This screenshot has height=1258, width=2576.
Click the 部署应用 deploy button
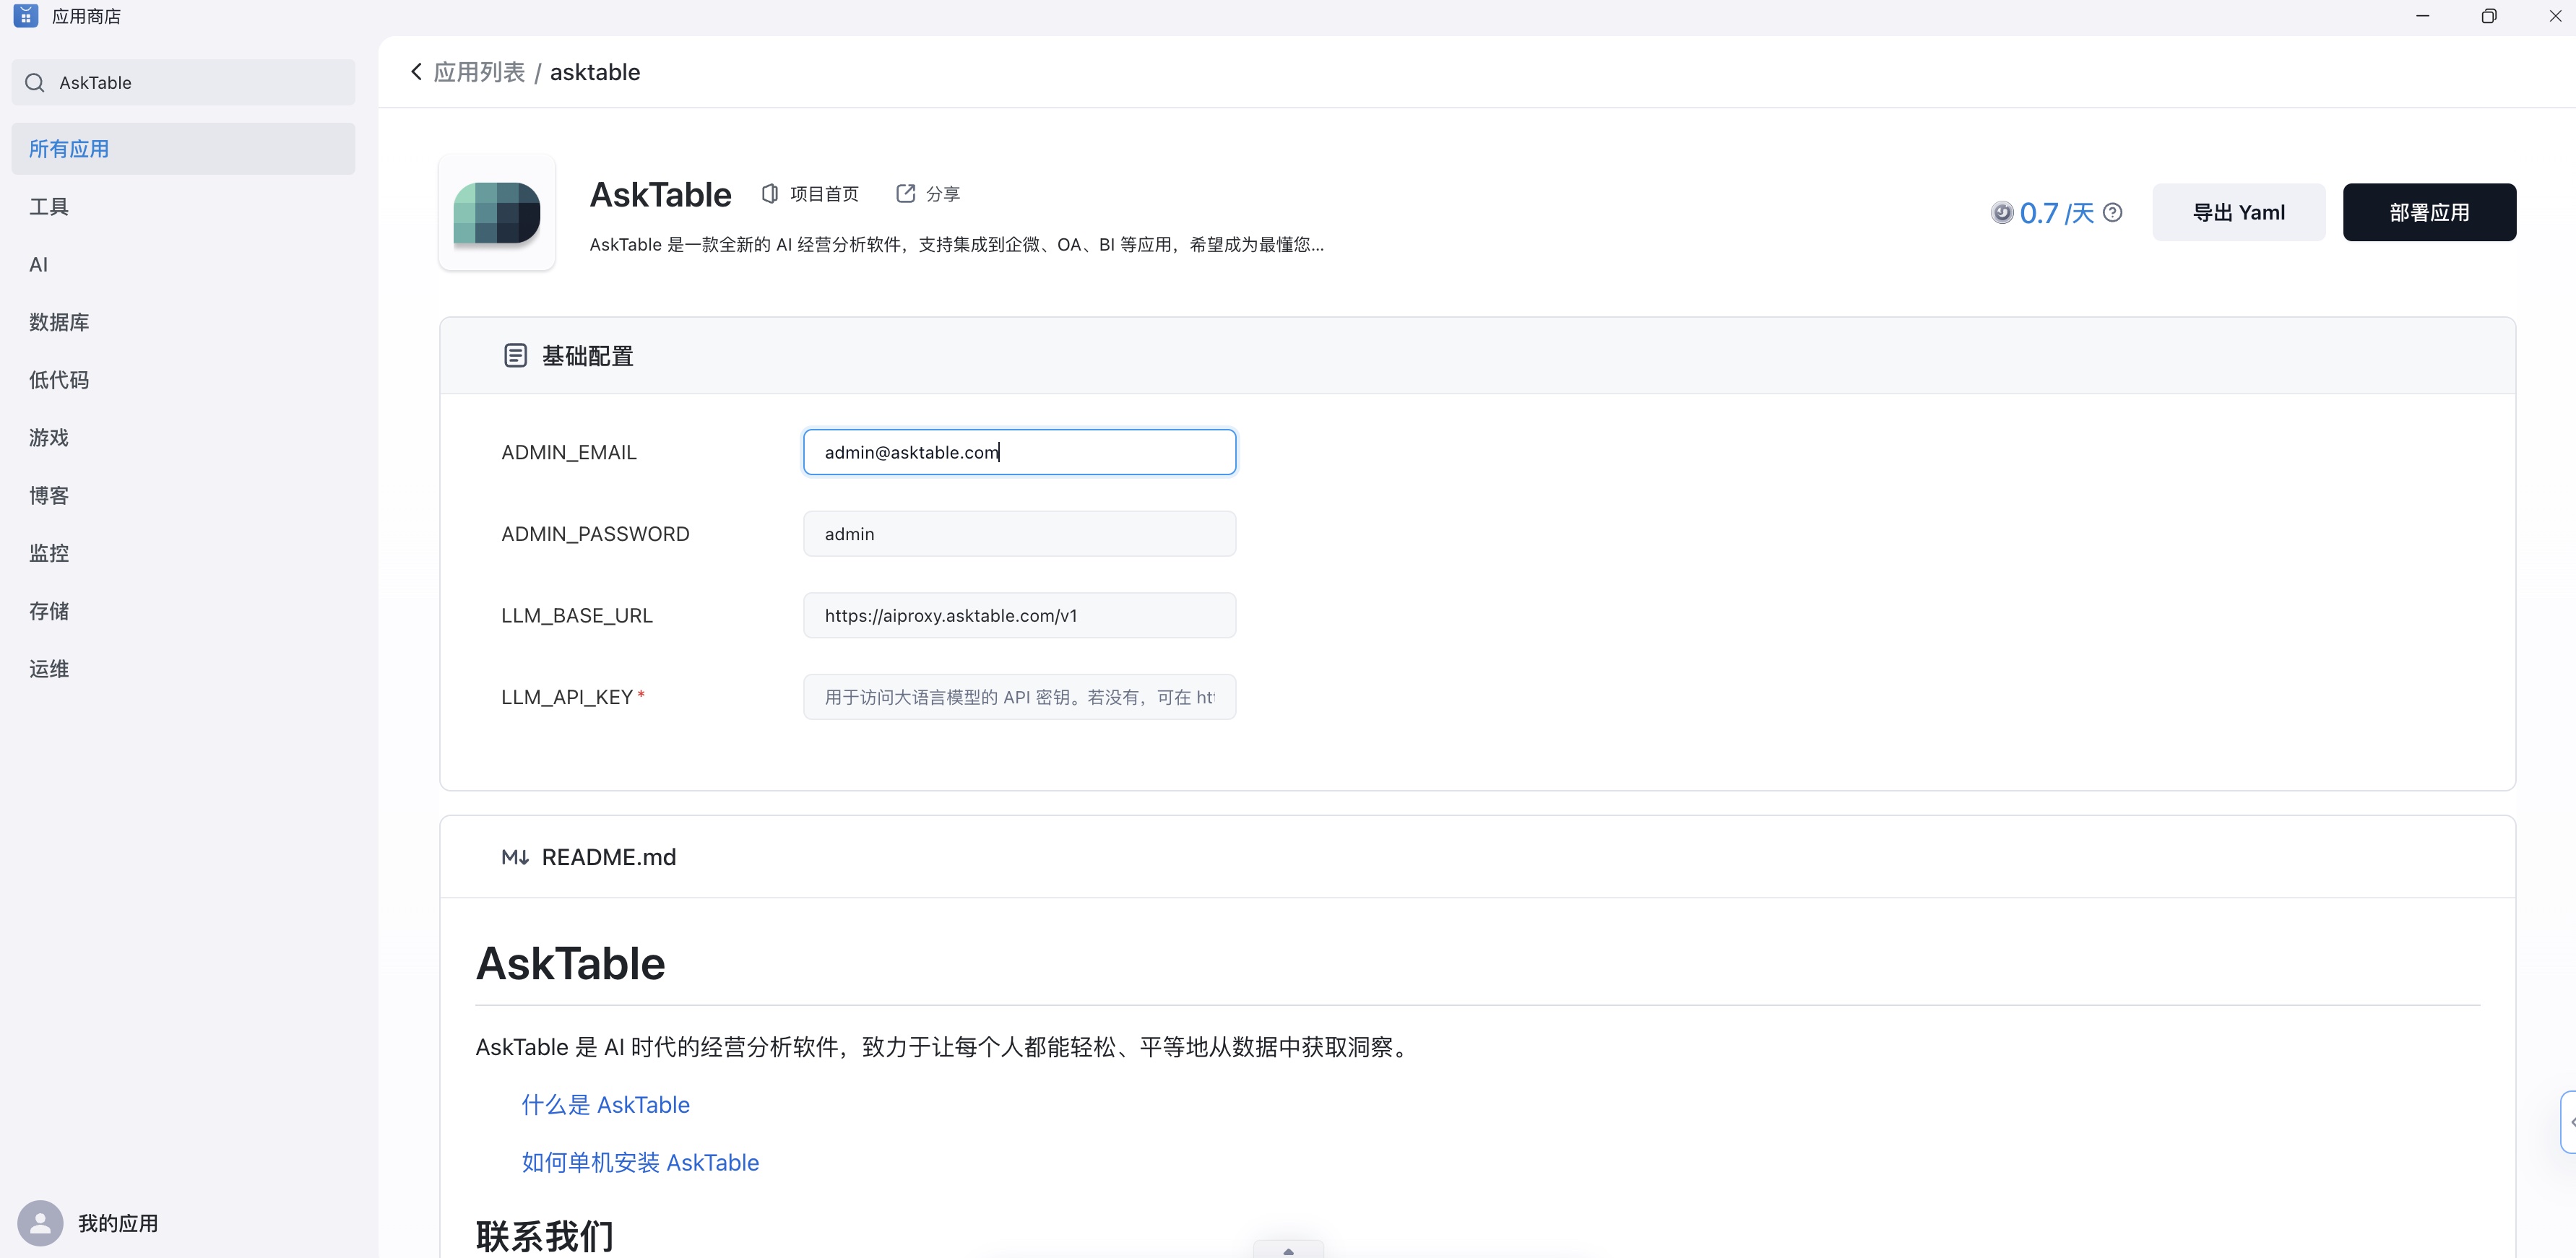(2428, 212)
